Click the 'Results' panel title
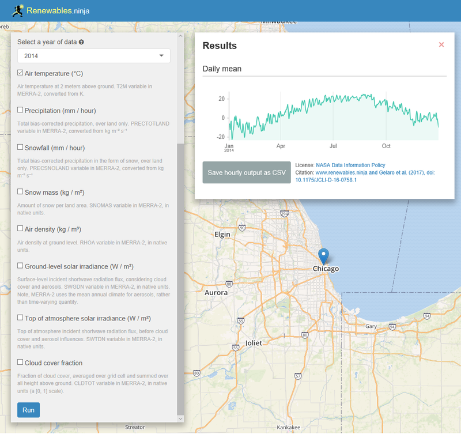 [x=220, y=46]
